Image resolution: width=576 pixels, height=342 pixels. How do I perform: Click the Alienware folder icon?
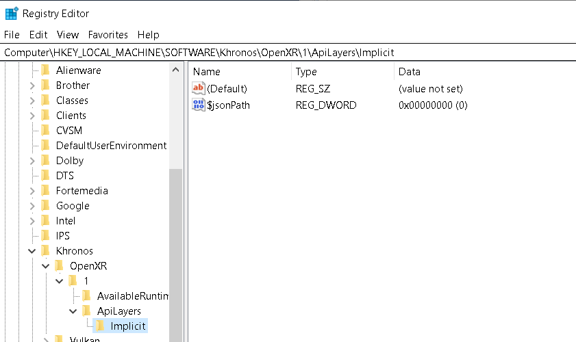[46, 70]
